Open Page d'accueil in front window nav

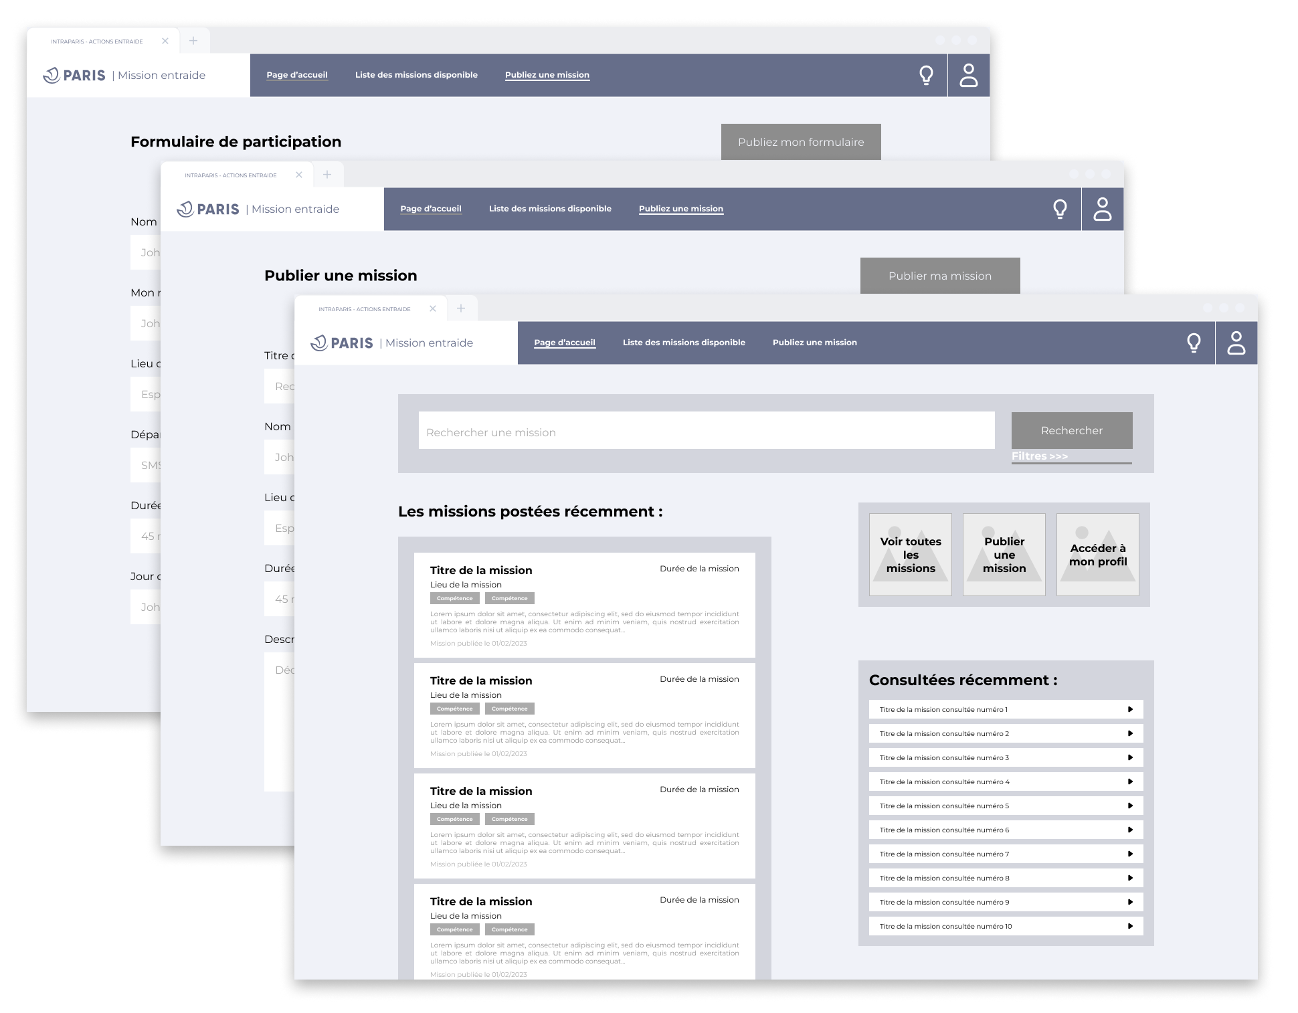coord(564,343)
